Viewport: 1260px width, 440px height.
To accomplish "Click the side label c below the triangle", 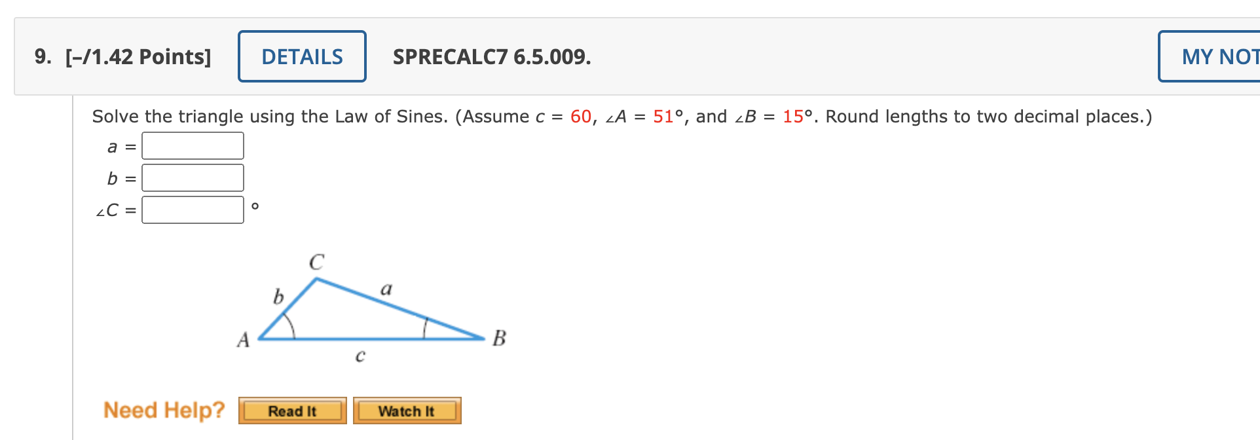I will [x=361, y=356].
